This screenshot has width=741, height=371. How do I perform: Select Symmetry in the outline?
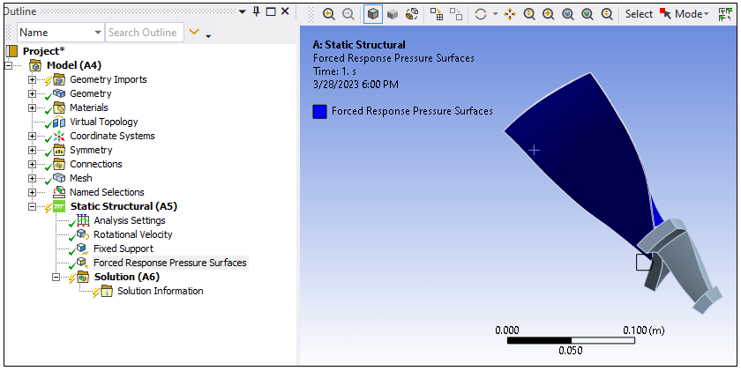91,150
